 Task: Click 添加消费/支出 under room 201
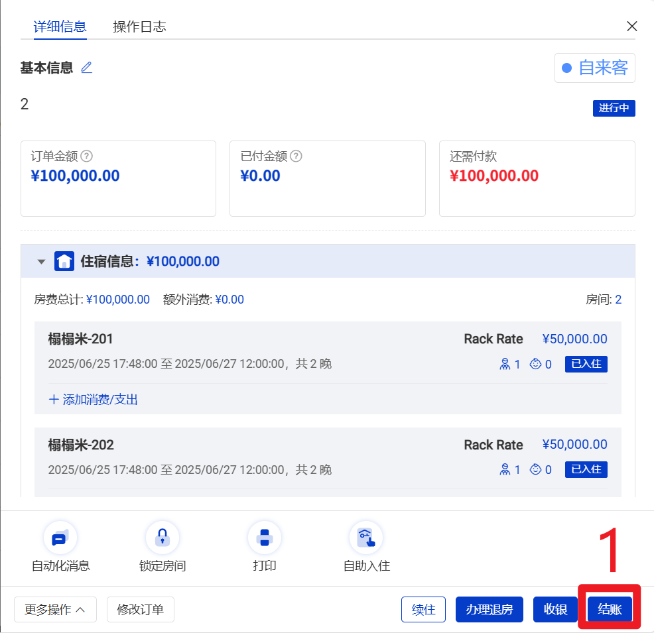pyautogui.click(x=94, y=400)
